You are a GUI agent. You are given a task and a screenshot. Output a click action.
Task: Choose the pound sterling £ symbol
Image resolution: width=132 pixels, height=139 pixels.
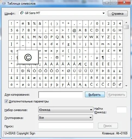coord(108,51)
